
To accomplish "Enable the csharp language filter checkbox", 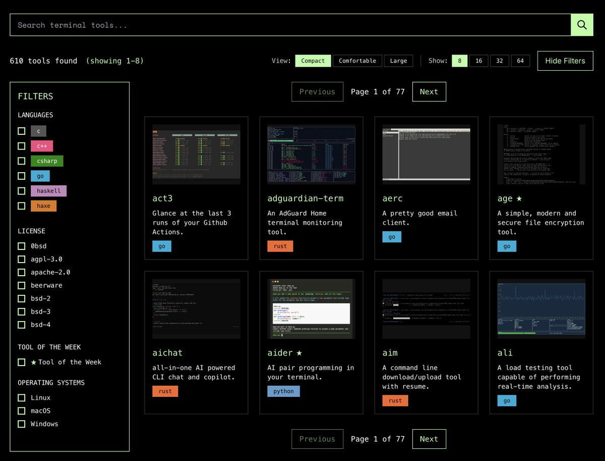I will coord(22,161).
